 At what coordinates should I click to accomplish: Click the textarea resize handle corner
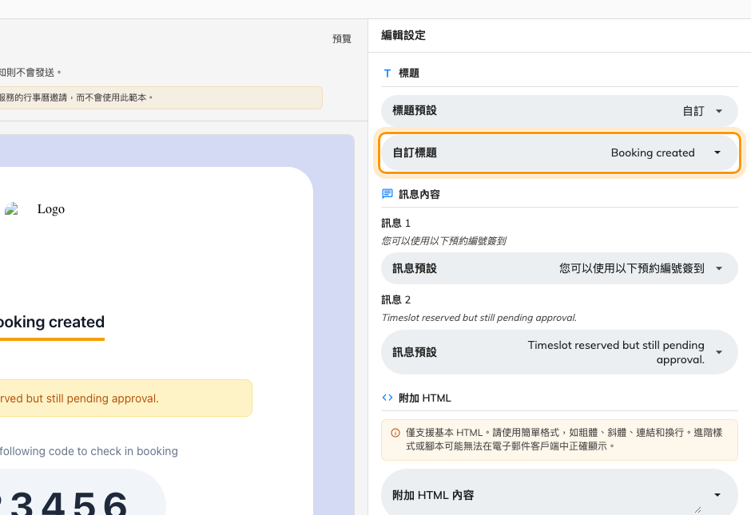point(697,509)
